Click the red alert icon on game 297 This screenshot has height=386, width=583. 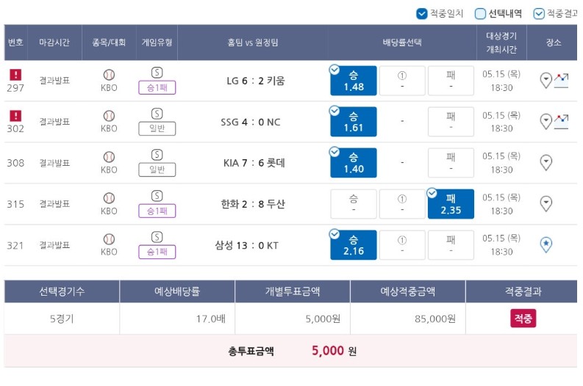(x=15, y=75)
